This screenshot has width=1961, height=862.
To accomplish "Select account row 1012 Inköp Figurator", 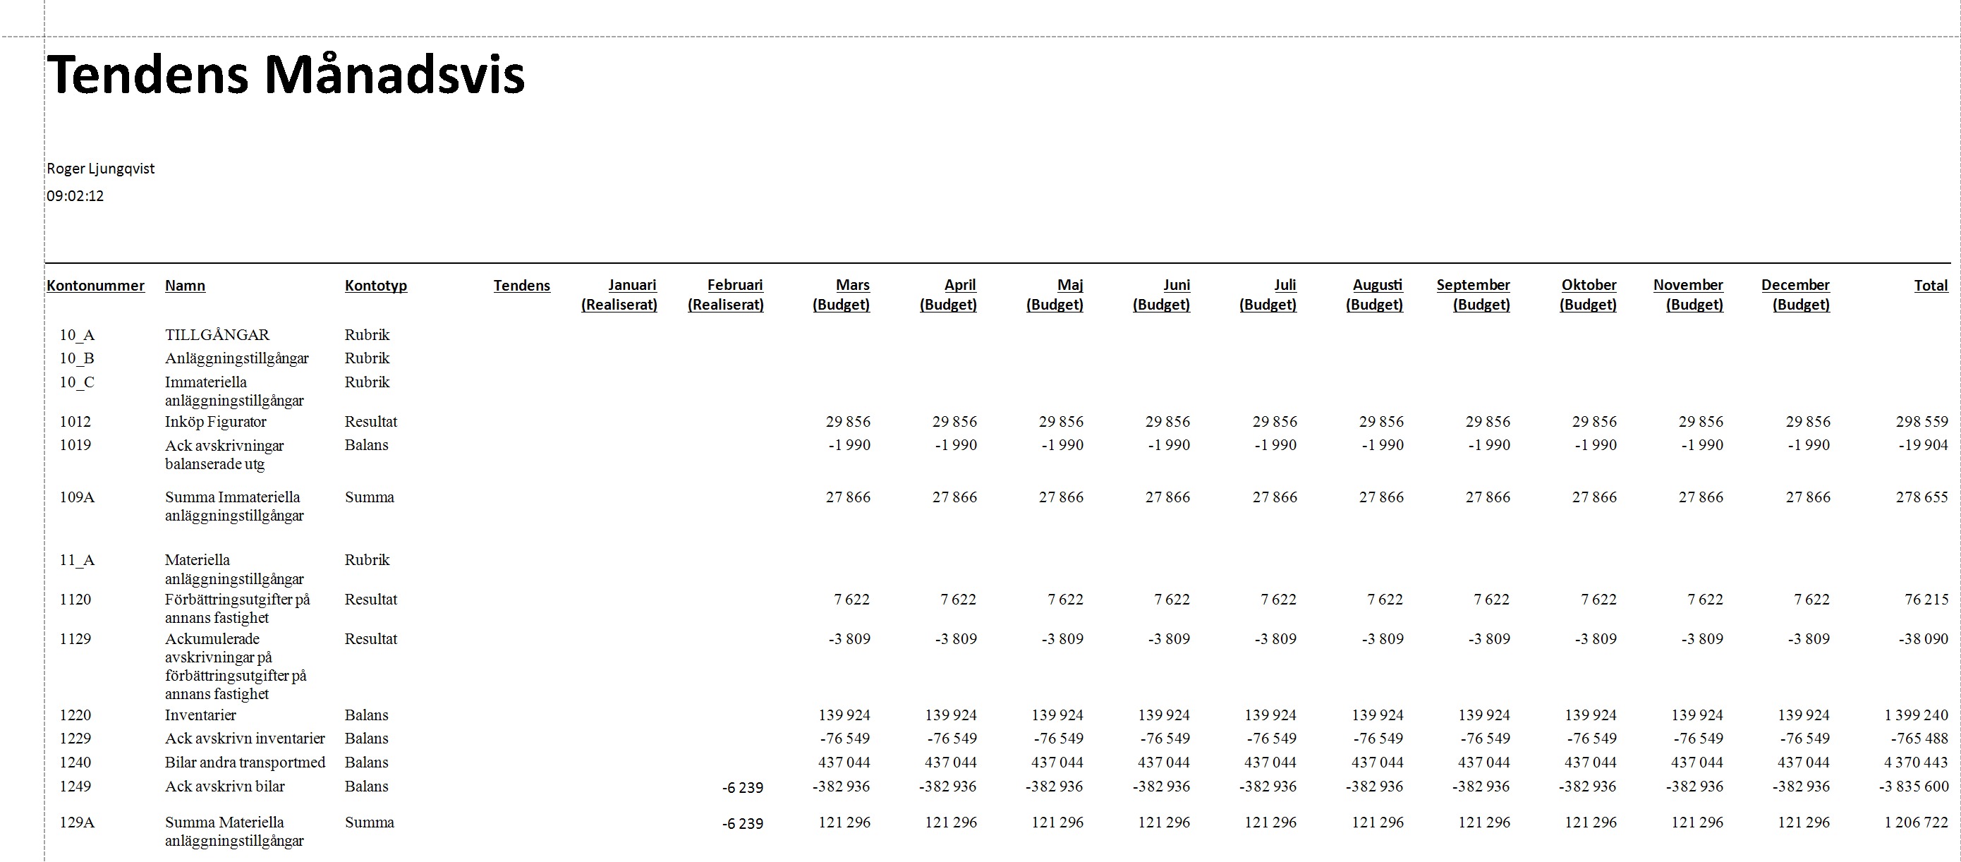I will (215, 421).
